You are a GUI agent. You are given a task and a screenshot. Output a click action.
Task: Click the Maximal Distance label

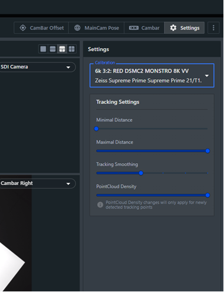(114, 142)
